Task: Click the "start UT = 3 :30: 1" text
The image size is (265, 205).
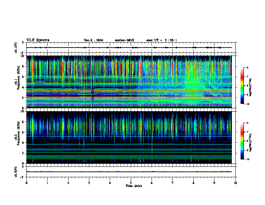Action: click(x=162, y=40)
